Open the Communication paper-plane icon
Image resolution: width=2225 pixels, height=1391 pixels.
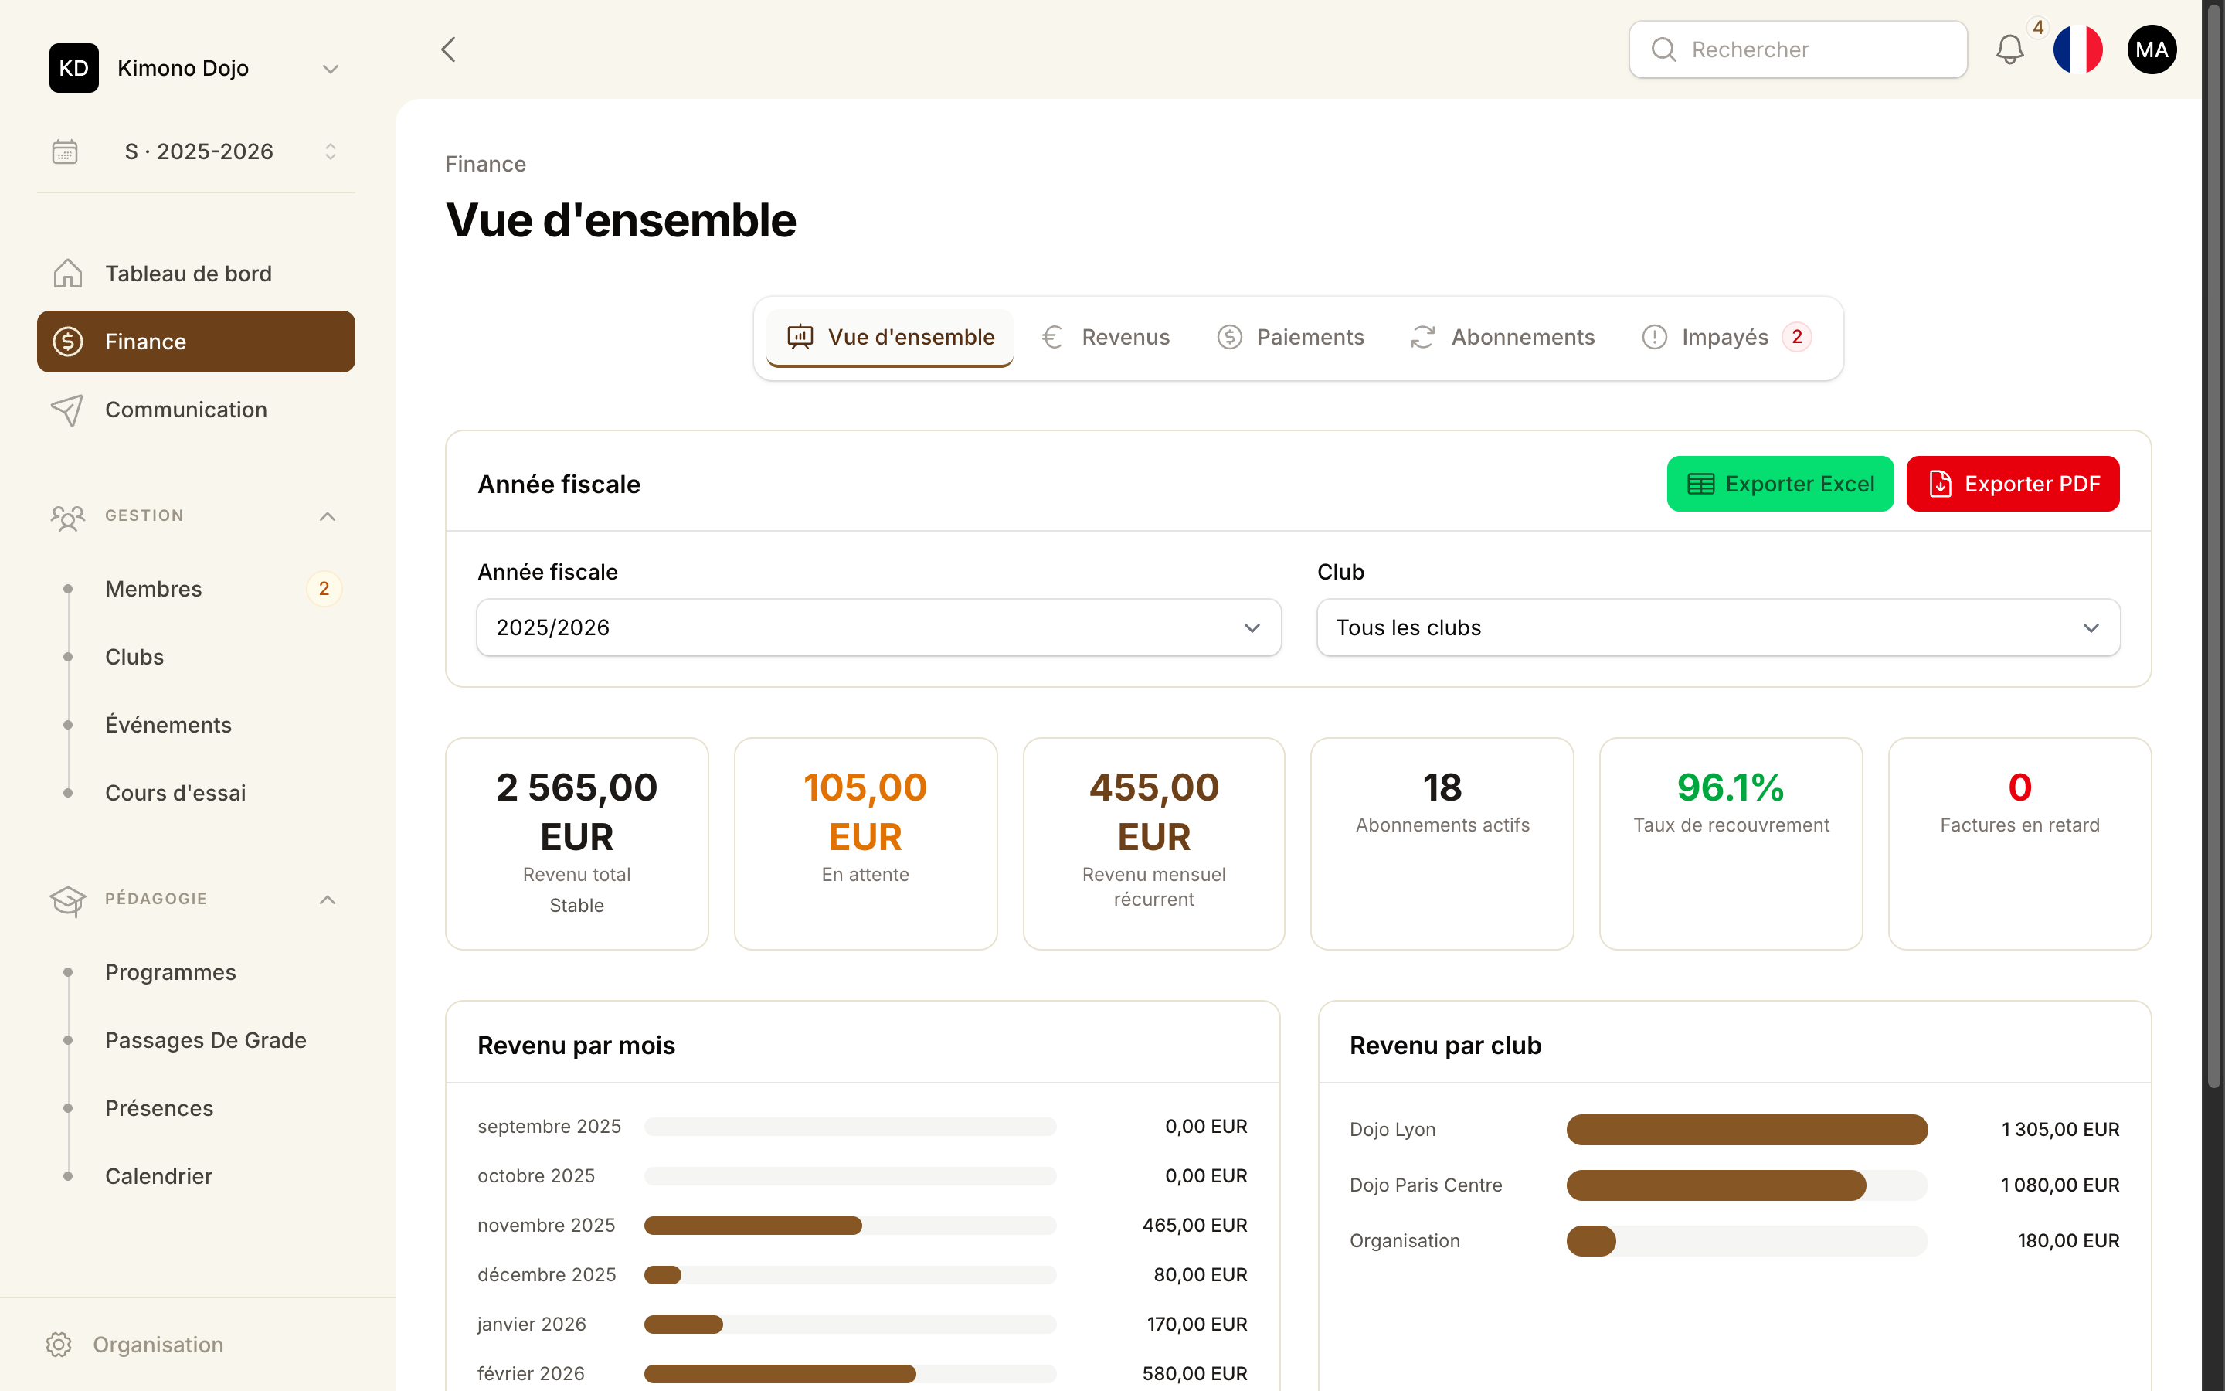coord(68,410)
